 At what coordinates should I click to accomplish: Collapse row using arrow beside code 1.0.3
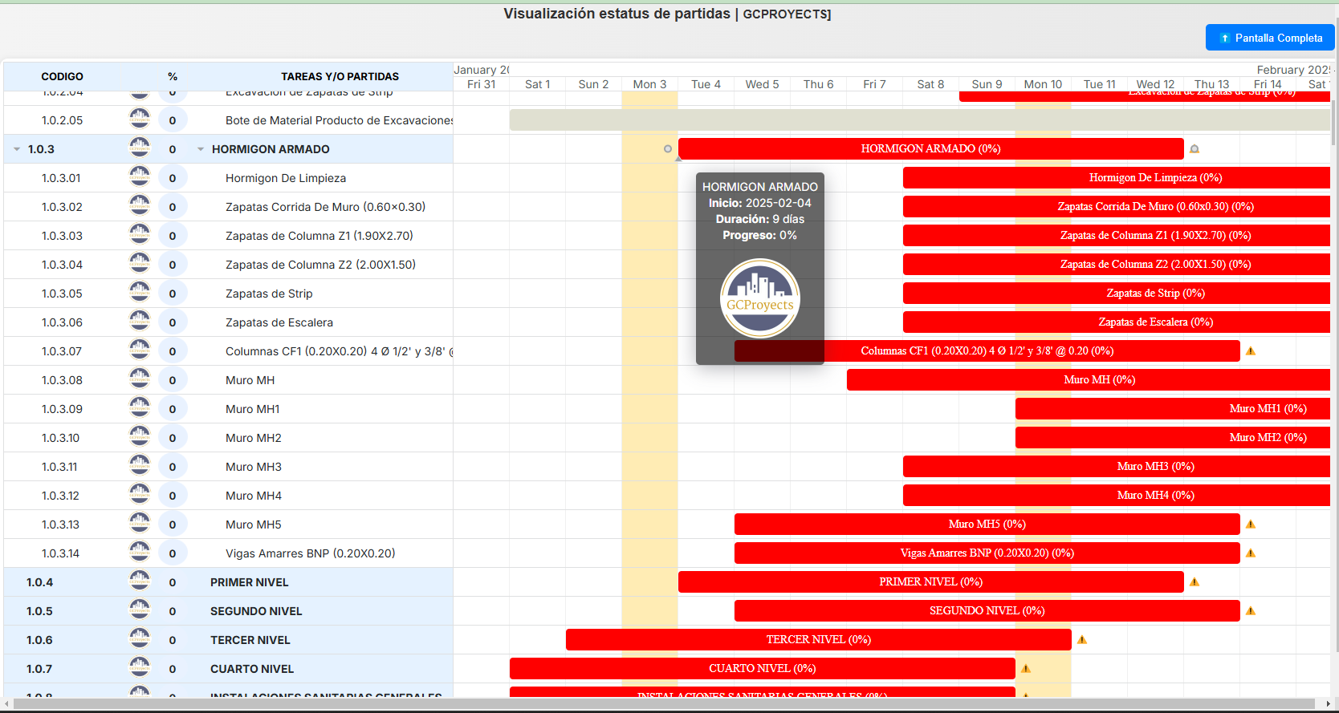coord(17,149)
